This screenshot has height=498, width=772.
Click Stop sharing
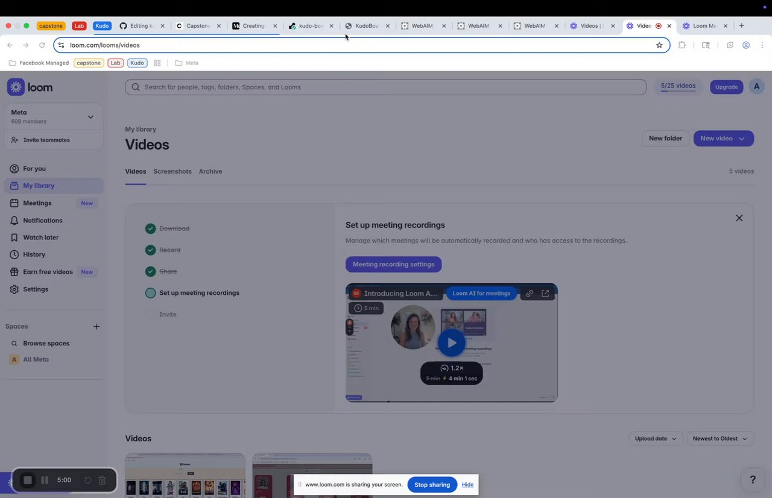[432, 485]
